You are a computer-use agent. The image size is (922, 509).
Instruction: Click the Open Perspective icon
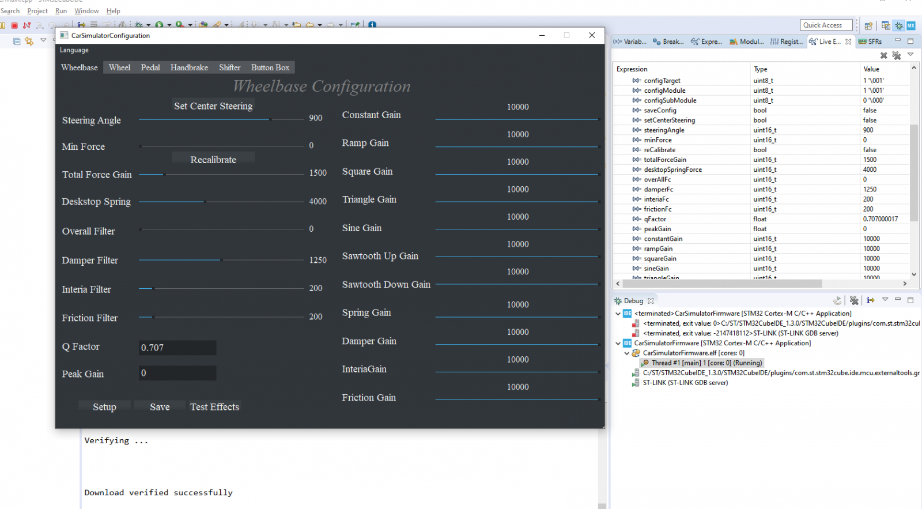(x=868, y=25)
